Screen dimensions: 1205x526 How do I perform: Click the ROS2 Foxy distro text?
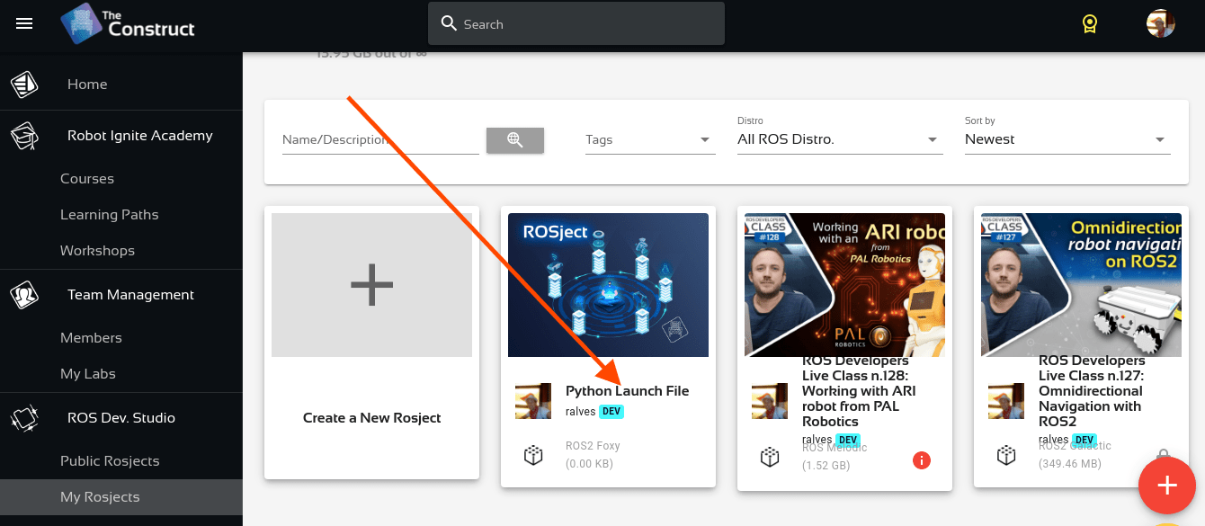(593, 446)
